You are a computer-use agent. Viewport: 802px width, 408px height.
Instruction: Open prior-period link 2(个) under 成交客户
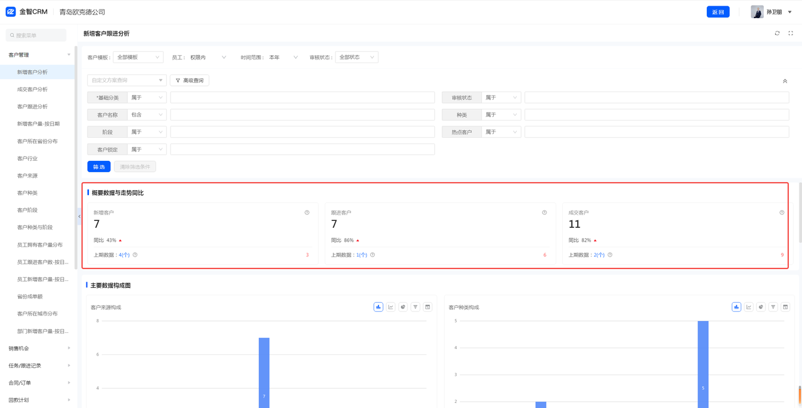click(599, 255)
